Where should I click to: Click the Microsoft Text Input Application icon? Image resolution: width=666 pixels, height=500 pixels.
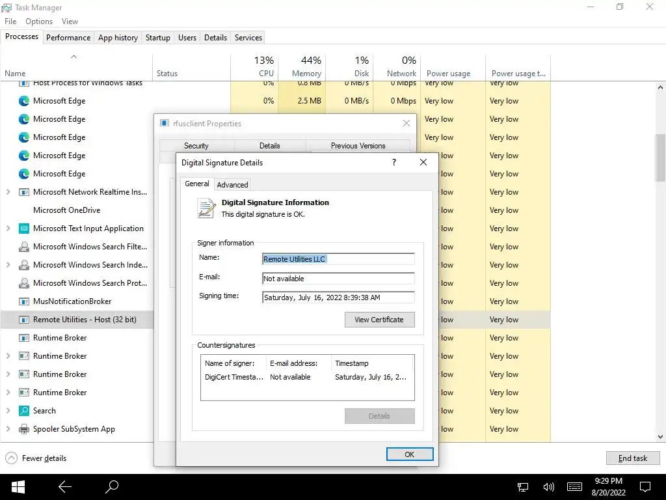(x=24, y=229)
